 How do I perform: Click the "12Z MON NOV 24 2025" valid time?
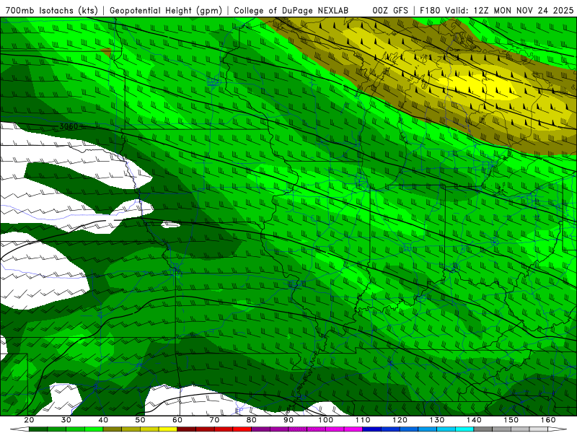(524, 10)
